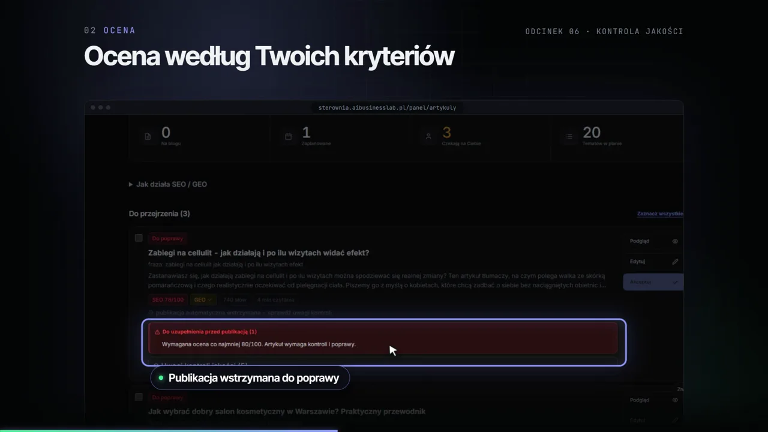This screenshot has width=768, height=432.
Task: Click the Do poprawy badge on the cellulit article
Action: point(167,239)
